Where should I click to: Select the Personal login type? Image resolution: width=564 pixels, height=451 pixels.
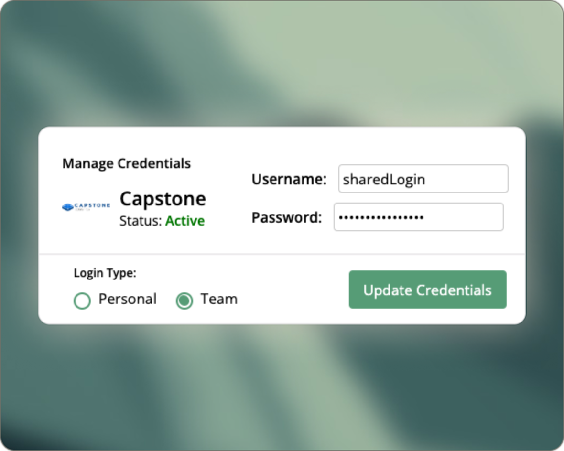click(x=82, y=301)
